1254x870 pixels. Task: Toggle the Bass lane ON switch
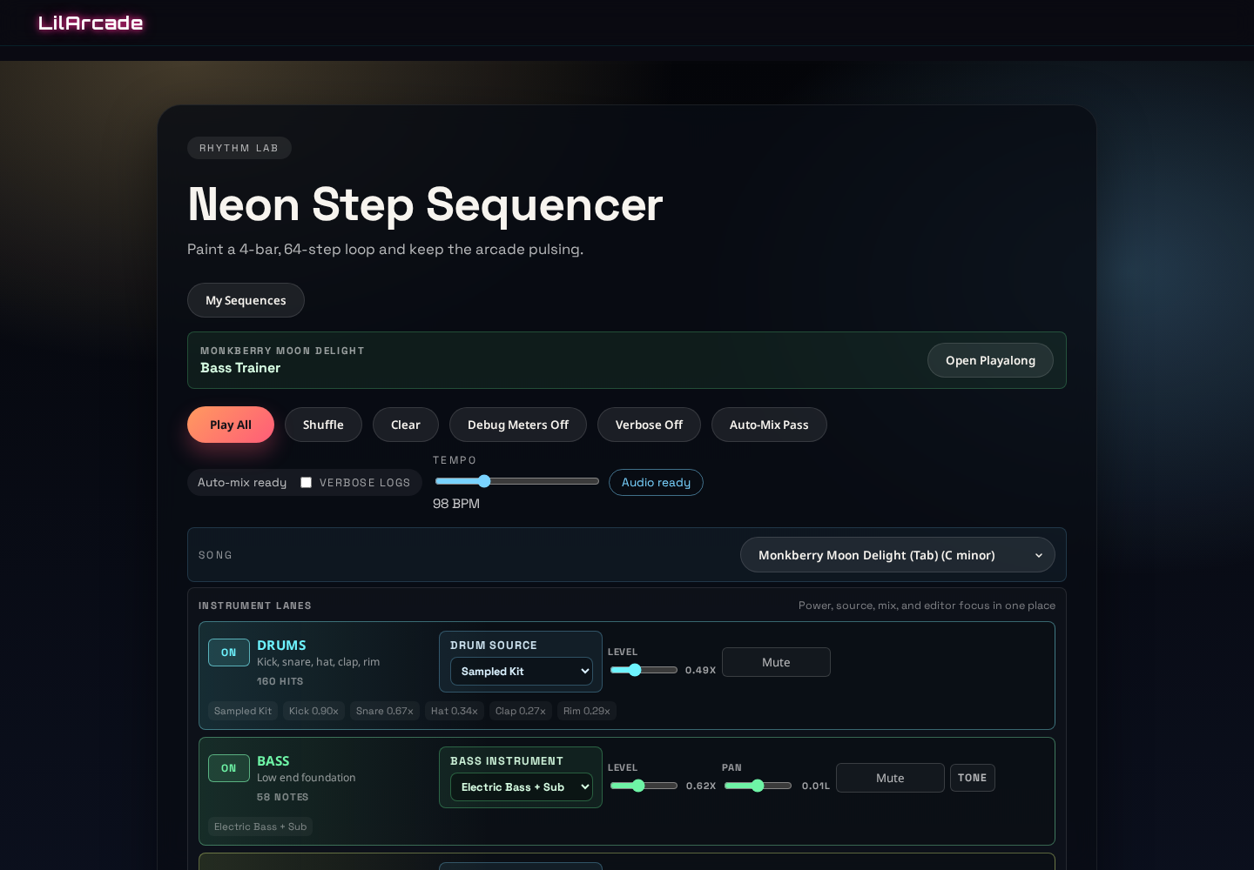tap(229, 768)
